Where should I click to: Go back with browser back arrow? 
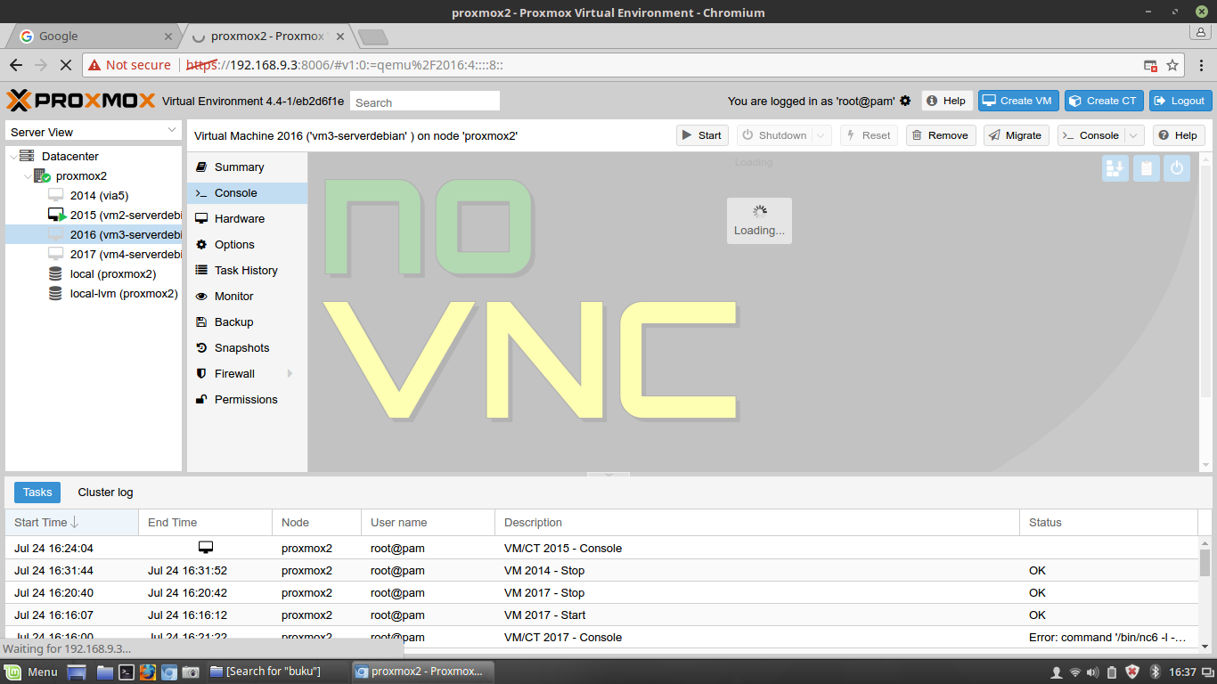(16, 65)
